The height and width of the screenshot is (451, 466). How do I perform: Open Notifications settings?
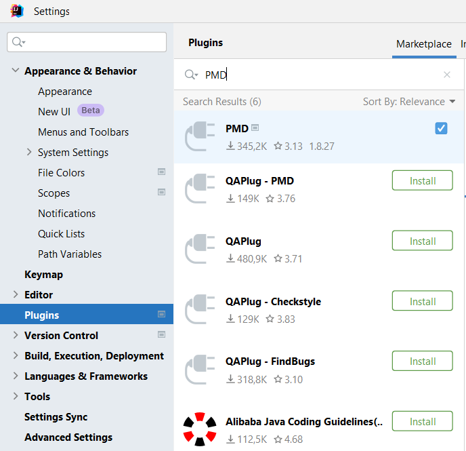pos(66,214)
